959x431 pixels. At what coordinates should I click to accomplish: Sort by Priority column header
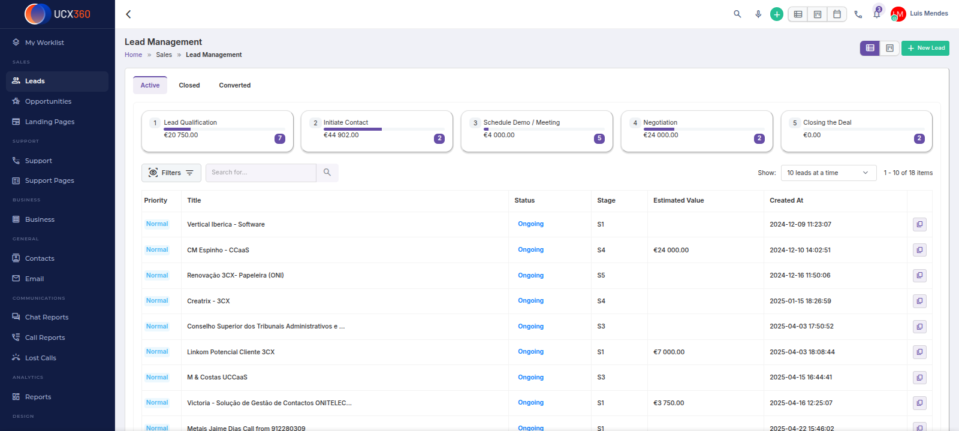click(156, 200)
